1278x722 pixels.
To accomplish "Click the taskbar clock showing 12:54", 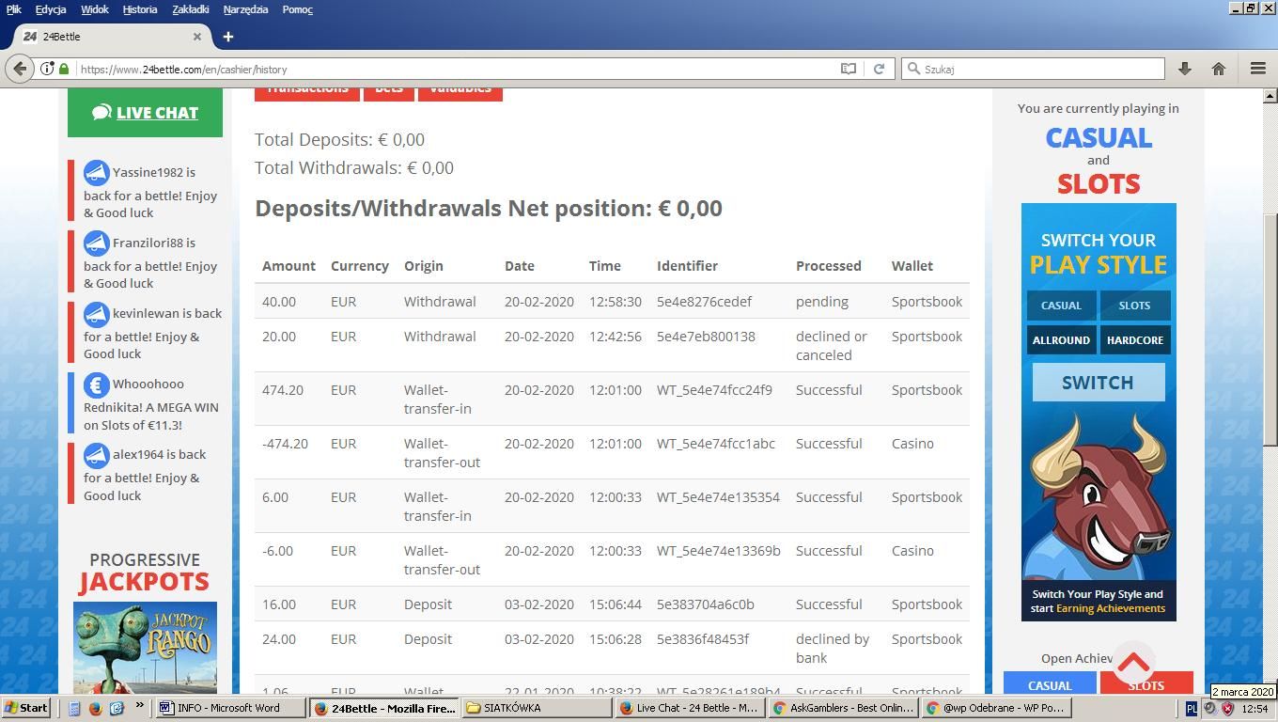I will pos(1255,708).
